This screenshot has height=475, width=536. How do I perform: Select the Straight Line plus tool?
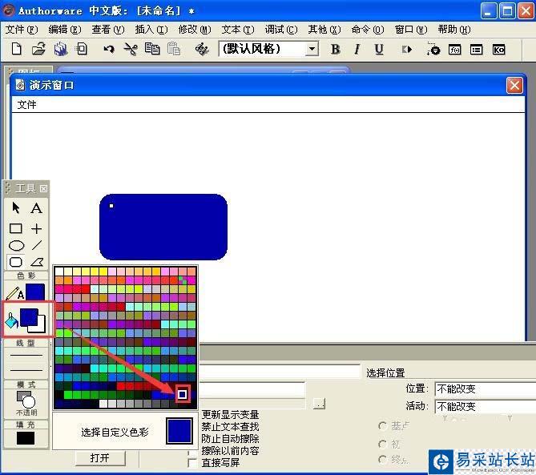pyautogui.click(x=36, y=228)
